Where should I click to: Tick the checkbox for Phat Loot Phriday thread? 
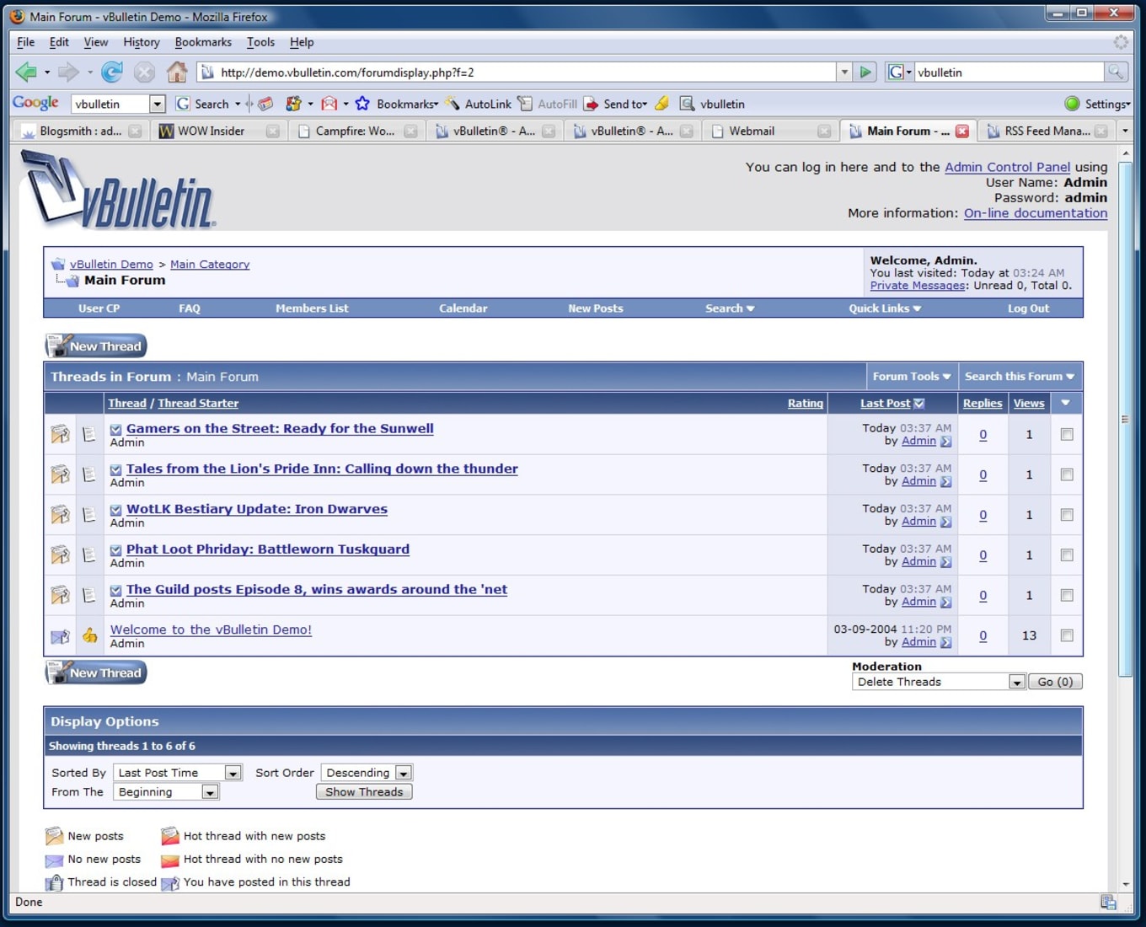coord(1067,555)
